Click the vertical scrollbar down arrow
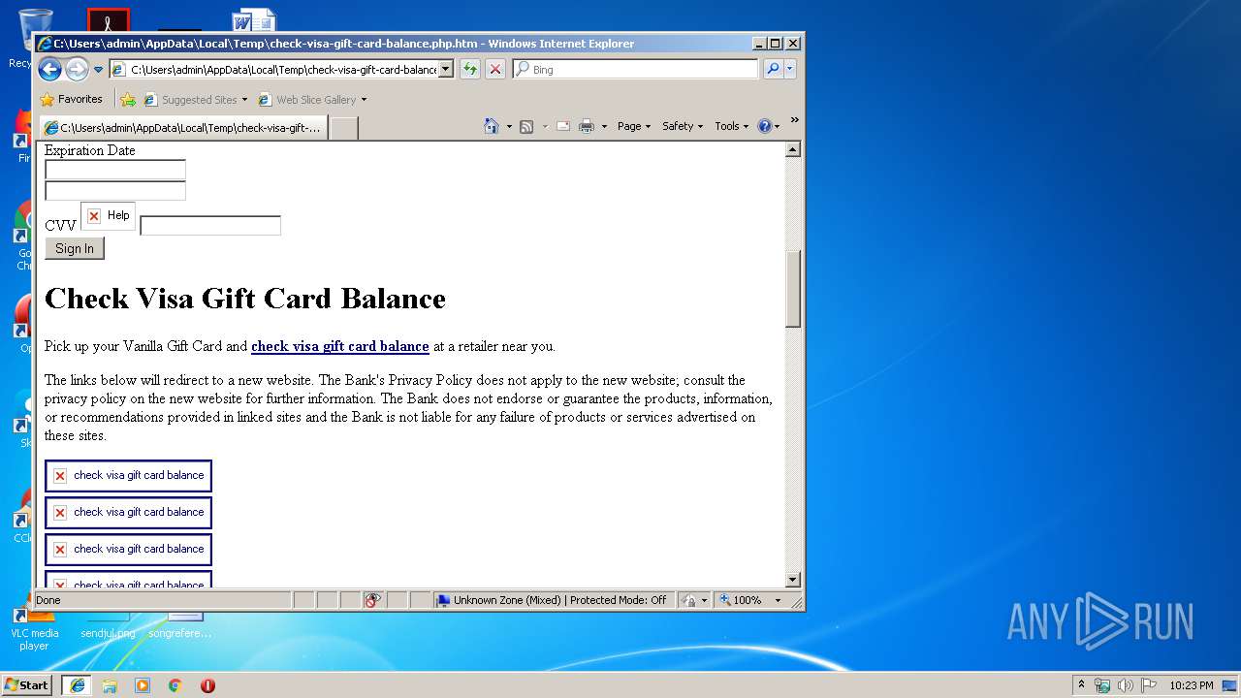1241x698 pixels. pos(793,580)
